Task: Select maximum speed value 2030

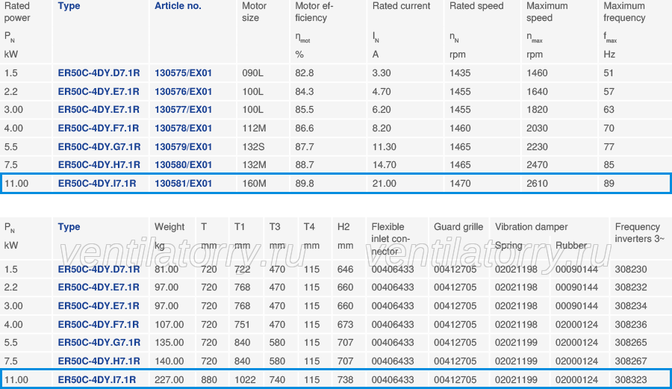Action: tap(537, 128)
